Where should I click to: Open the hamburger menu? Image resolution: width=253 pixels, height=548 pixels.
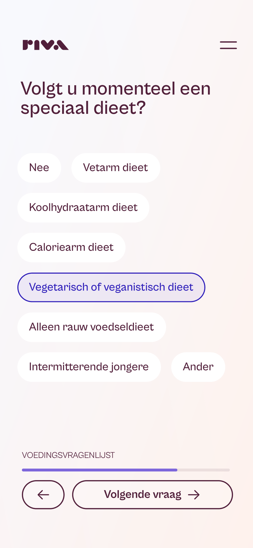[x=228, y=45]
